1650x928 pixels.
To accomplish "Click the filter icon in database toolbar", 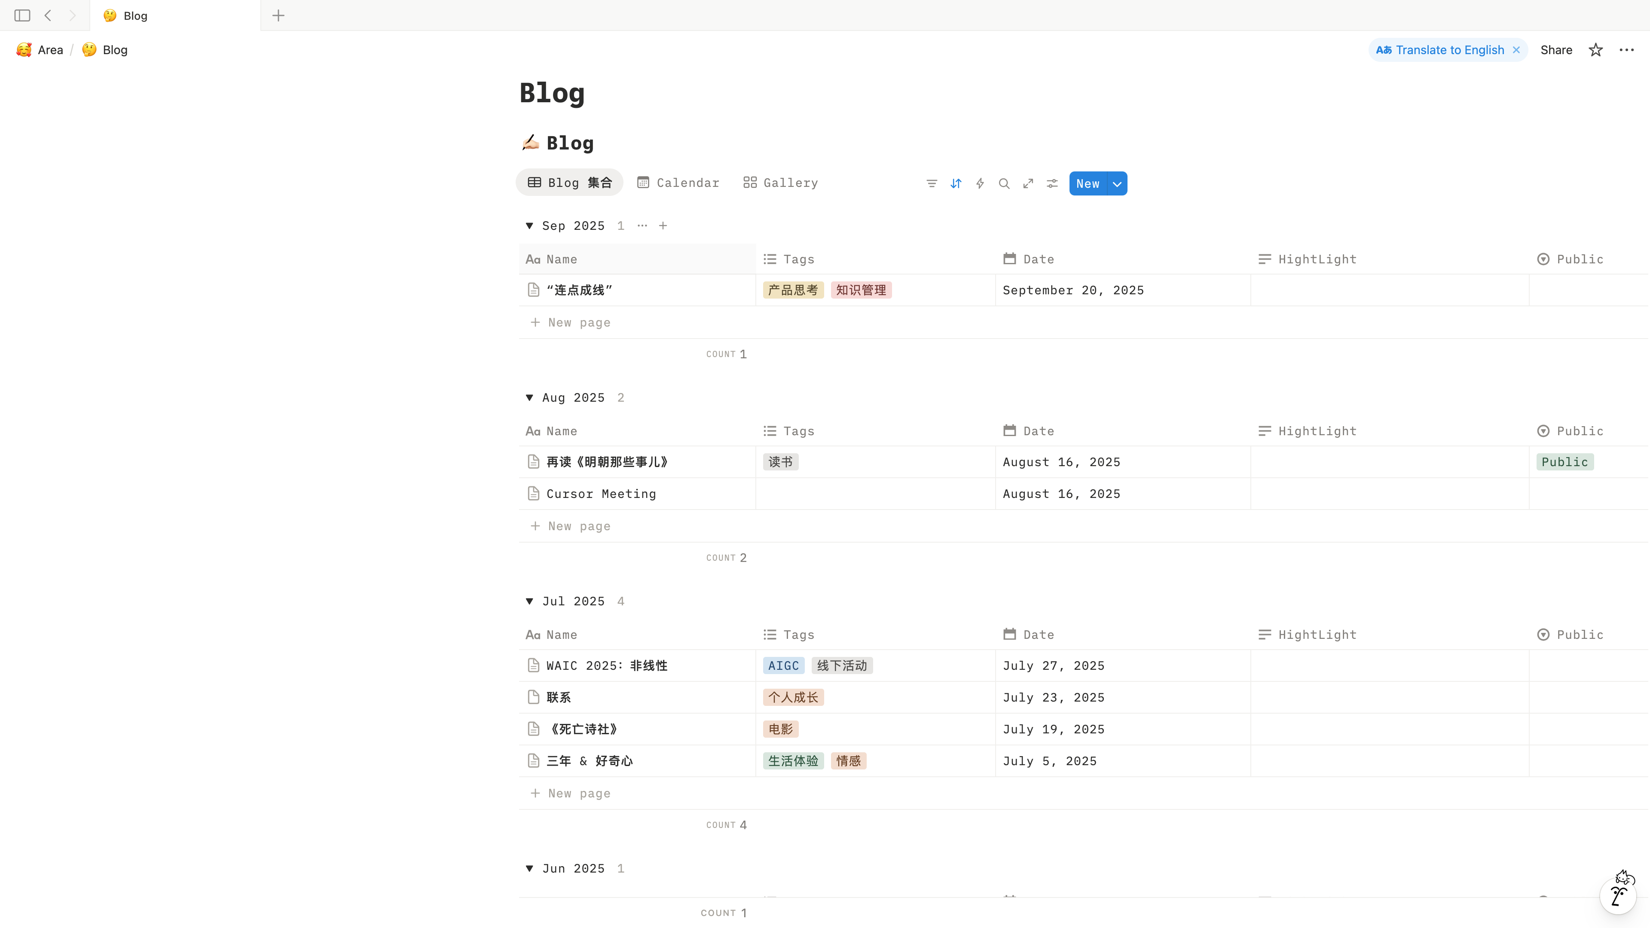I will (931, 184).
